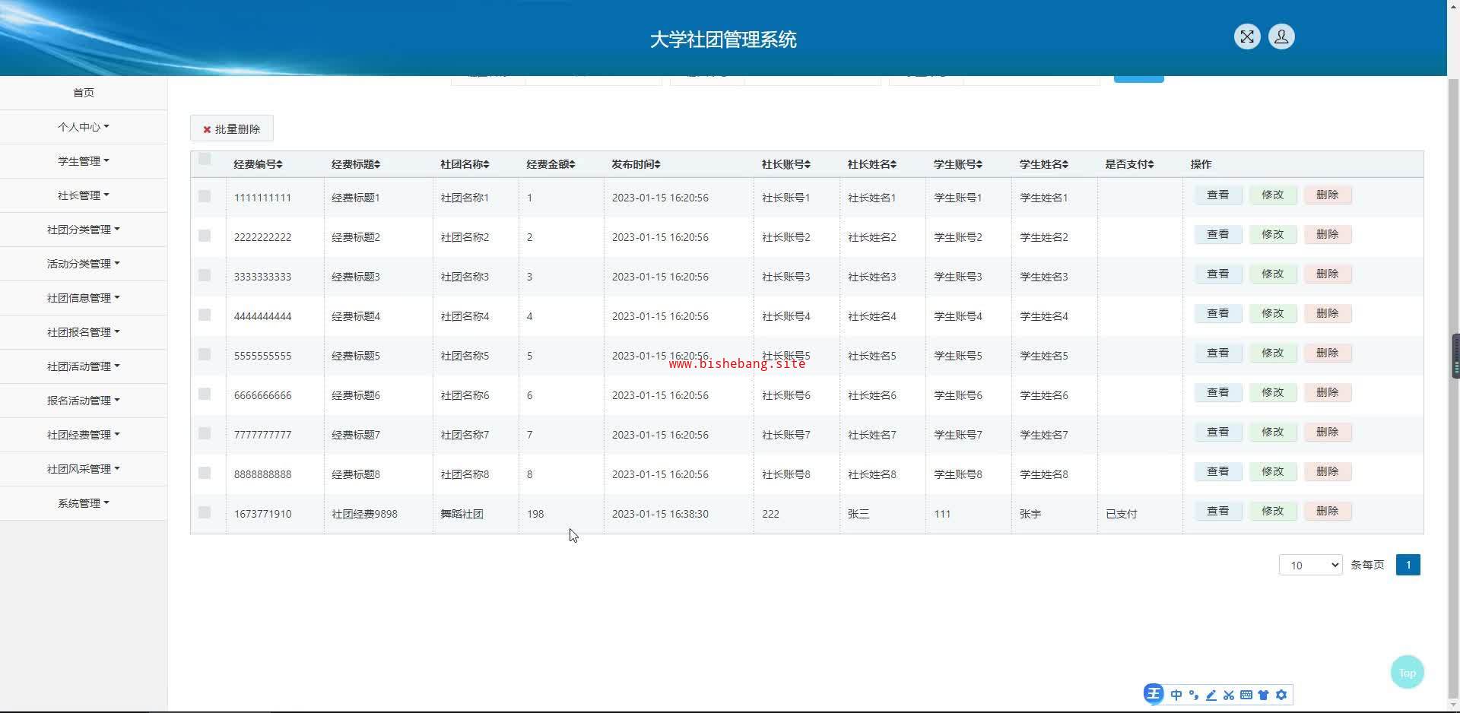Expand the 社团活动管理 sidebar menu
1460x713 pixels.
coord(84,366)
